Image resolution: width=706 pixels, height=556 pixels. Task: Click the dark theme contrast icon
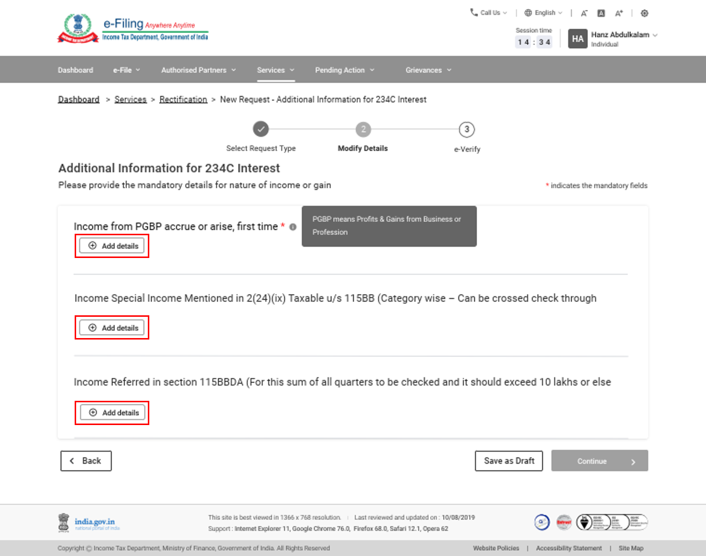601,13
